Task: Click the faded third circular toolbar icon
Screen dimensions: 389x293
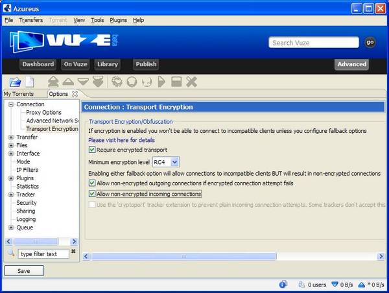Action: (147, 82)
